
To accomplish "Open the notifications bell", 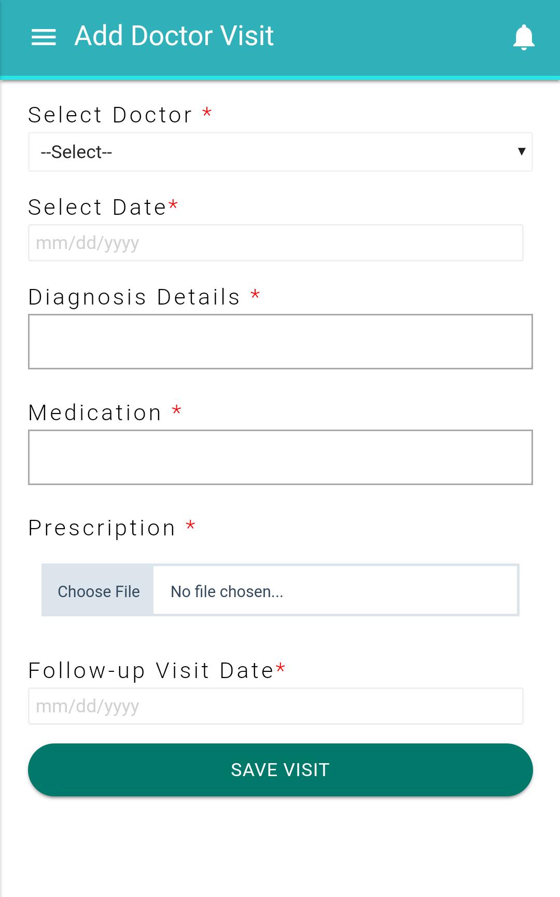I will 524,37.
